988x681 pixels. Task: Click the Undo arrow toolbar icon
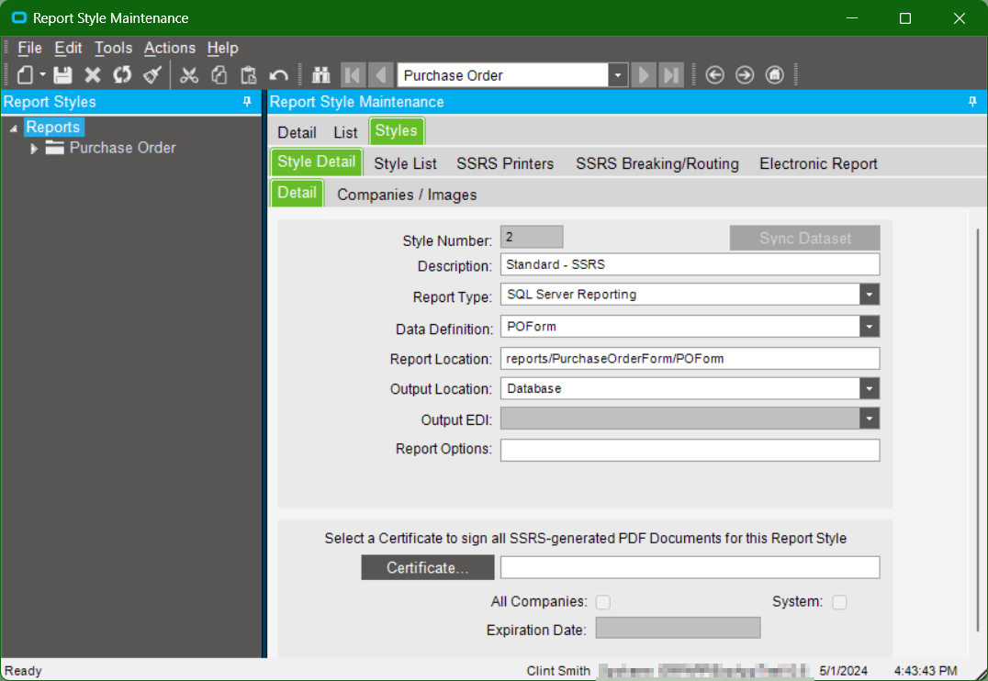click(x=278, y=75)
